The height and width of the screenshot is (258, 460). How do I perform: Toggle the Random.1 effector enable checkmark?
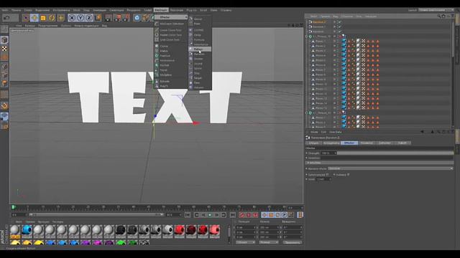pos(339,27)
